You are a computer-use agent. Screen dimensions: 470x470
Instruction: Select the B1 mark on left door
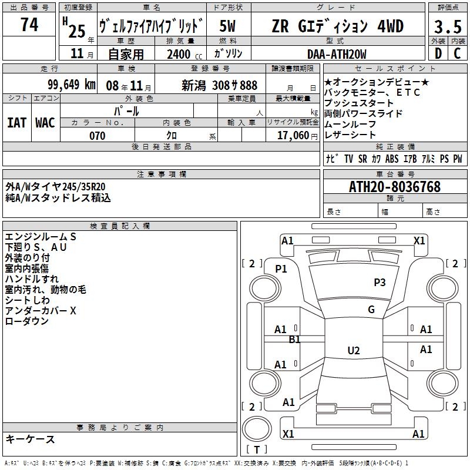click(x=294, y=340)
